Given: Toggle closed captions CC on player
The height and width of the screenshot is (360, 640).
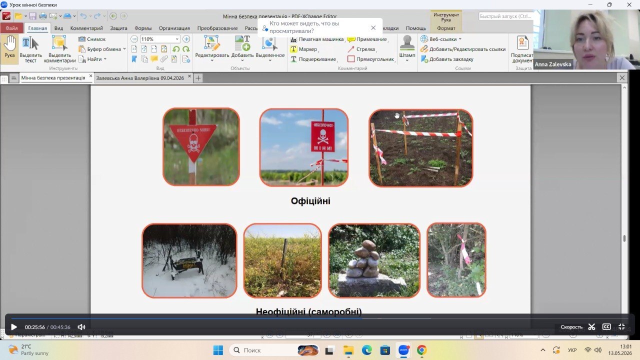Looking at the screenshot, I should [x=606, y=327].
